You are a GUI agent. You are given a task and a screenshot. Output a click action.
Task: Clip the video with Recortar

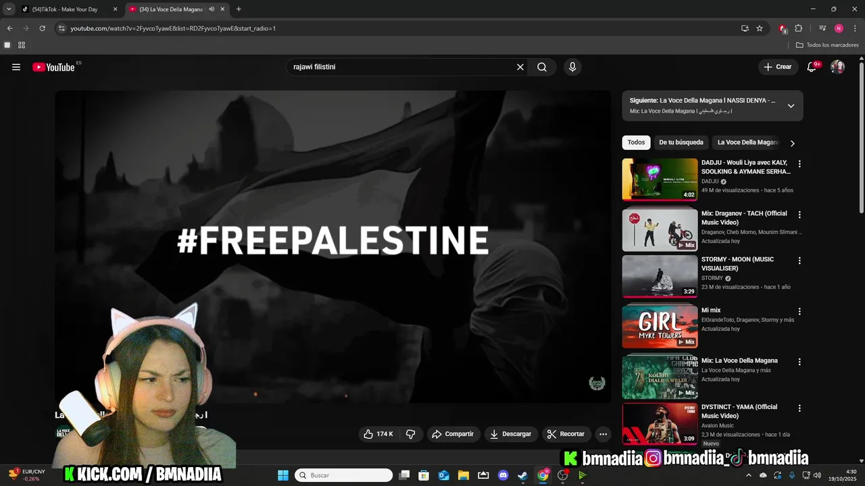tap(566, 434)
